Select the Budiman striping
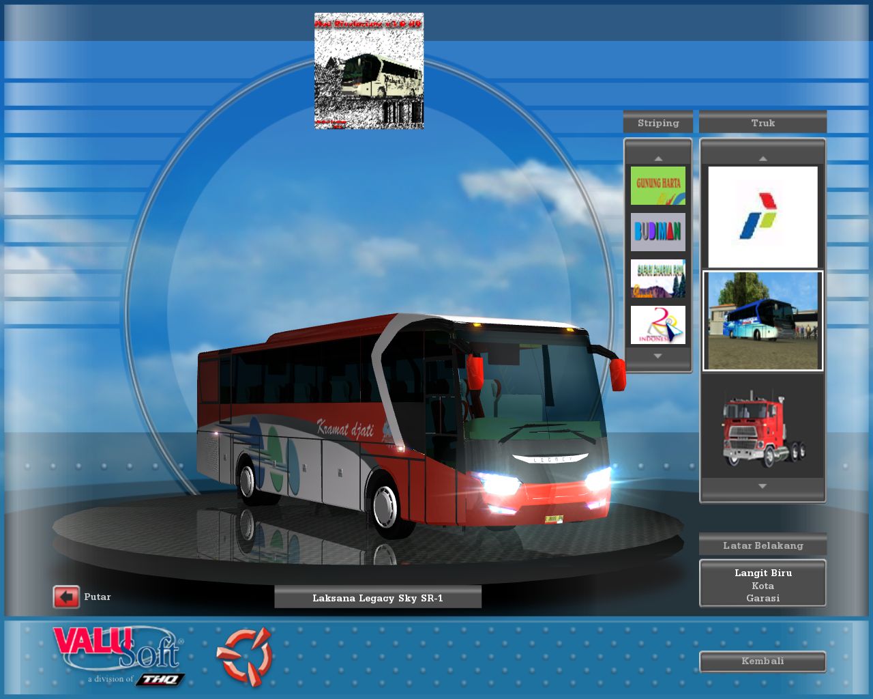The image size is (873, 699). point(657,232)
